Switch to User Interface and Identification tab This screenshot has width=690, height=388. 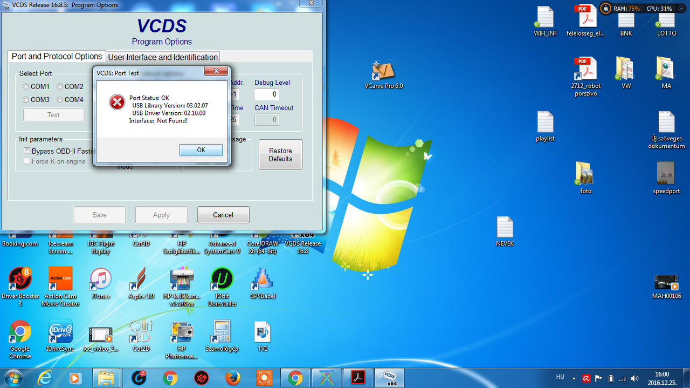(x=163, y=57)
